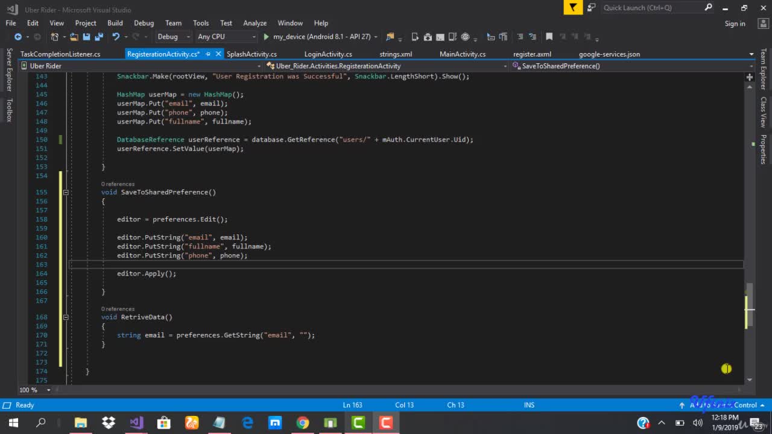Open File Explorer from the taskbar

pos(81,423)
